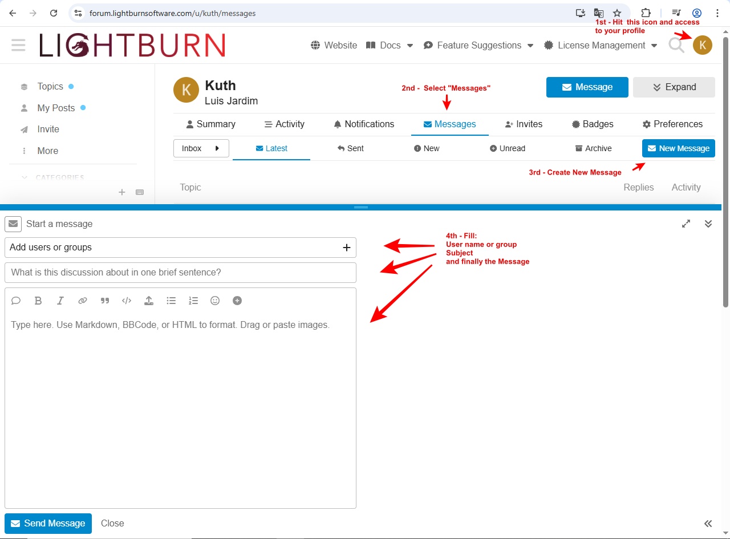Open the media control icon in browser toolbar
This screenshot has height=539, width=730.
point(676,13)
